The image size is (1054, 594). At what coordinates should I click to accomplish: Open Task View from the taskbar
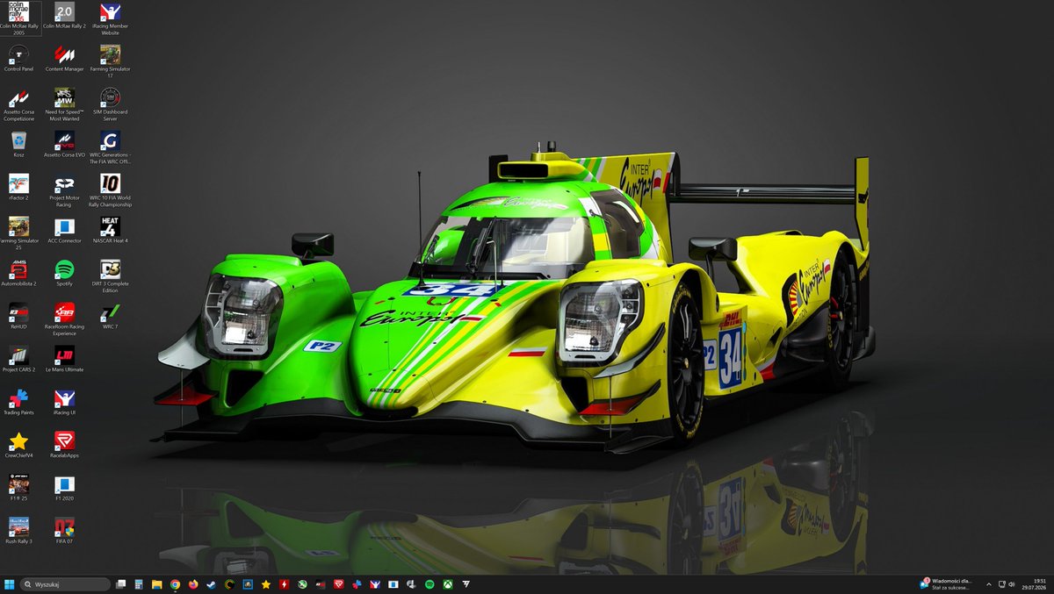point(120,583)
